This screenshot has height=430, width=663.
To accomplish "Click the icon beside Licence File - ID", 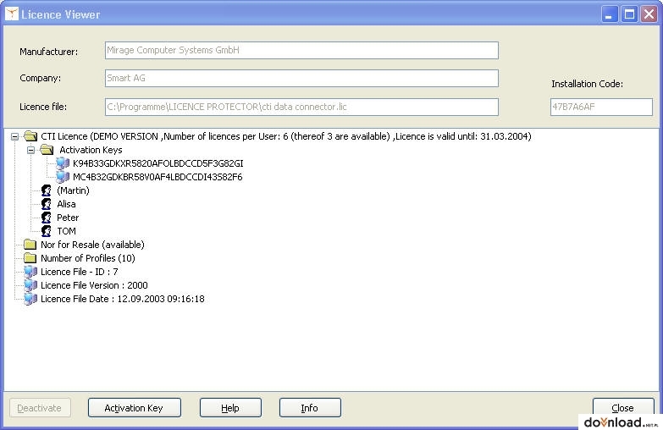I will click(x=30, y=272).
